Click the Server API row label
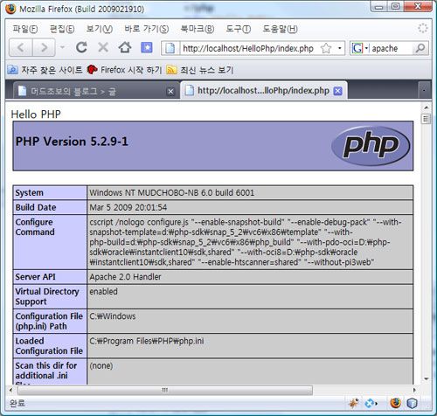Screen dimensions: 437x416 click(x=36, y=277)
